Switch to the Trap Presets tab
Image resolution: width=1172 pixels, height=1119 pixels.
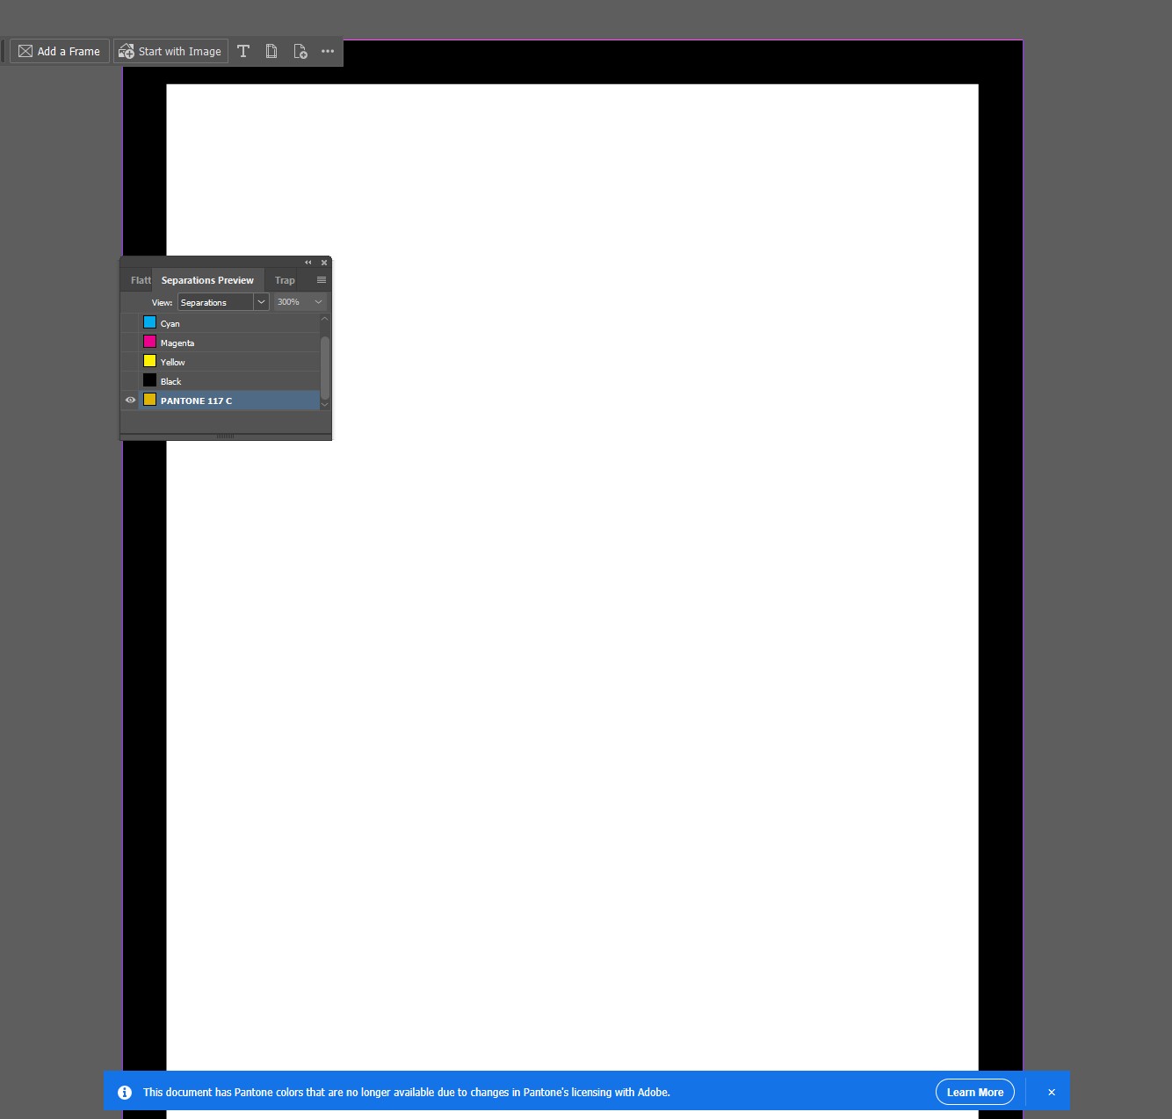coord(285,280)
